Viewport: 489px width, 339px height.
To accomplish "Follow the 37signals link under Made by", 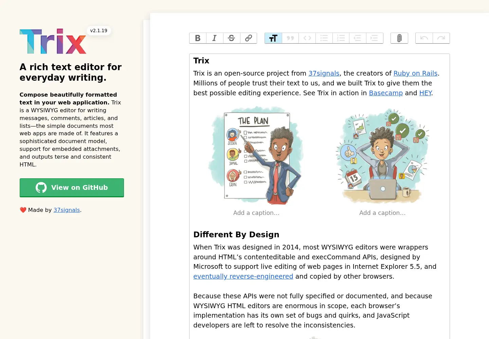I will pyautogui.click(x=67, y=210).
